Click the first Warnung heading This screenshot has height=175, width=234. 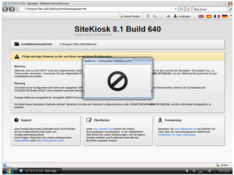coord(19,66)
